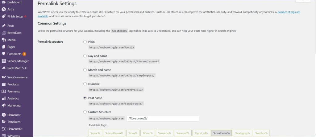Click the WooCommerce icon in sidebar

point(4,77)
